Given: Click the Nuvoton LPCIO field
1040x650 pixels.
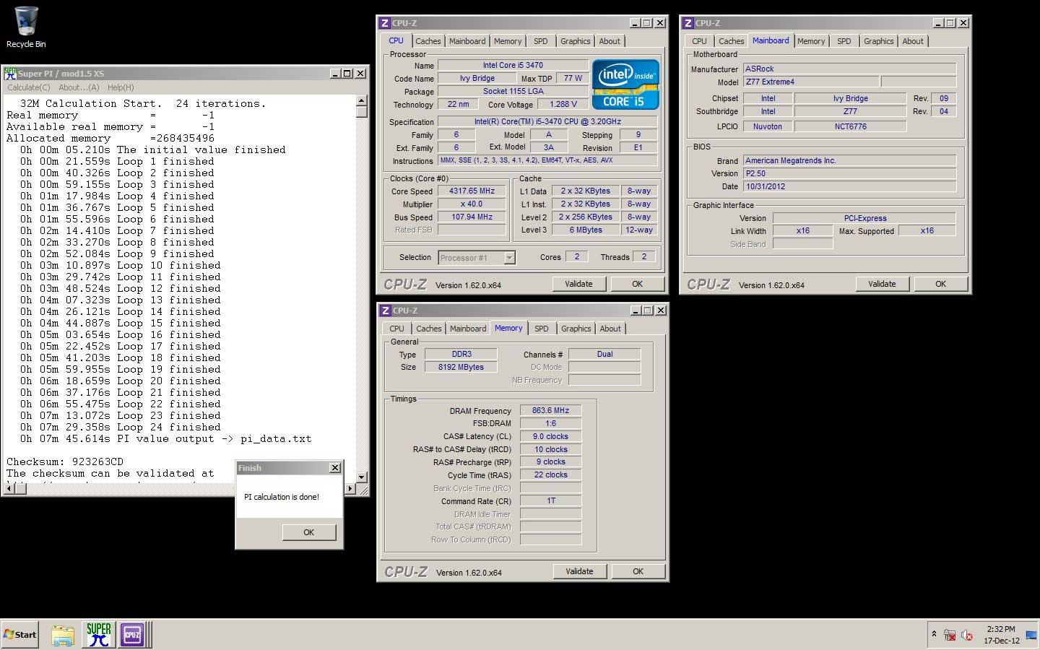Looking at the screenshot, I should (x=768, y=126).
